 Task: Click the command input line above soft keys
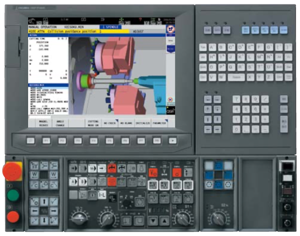click(x=39, y=116)
